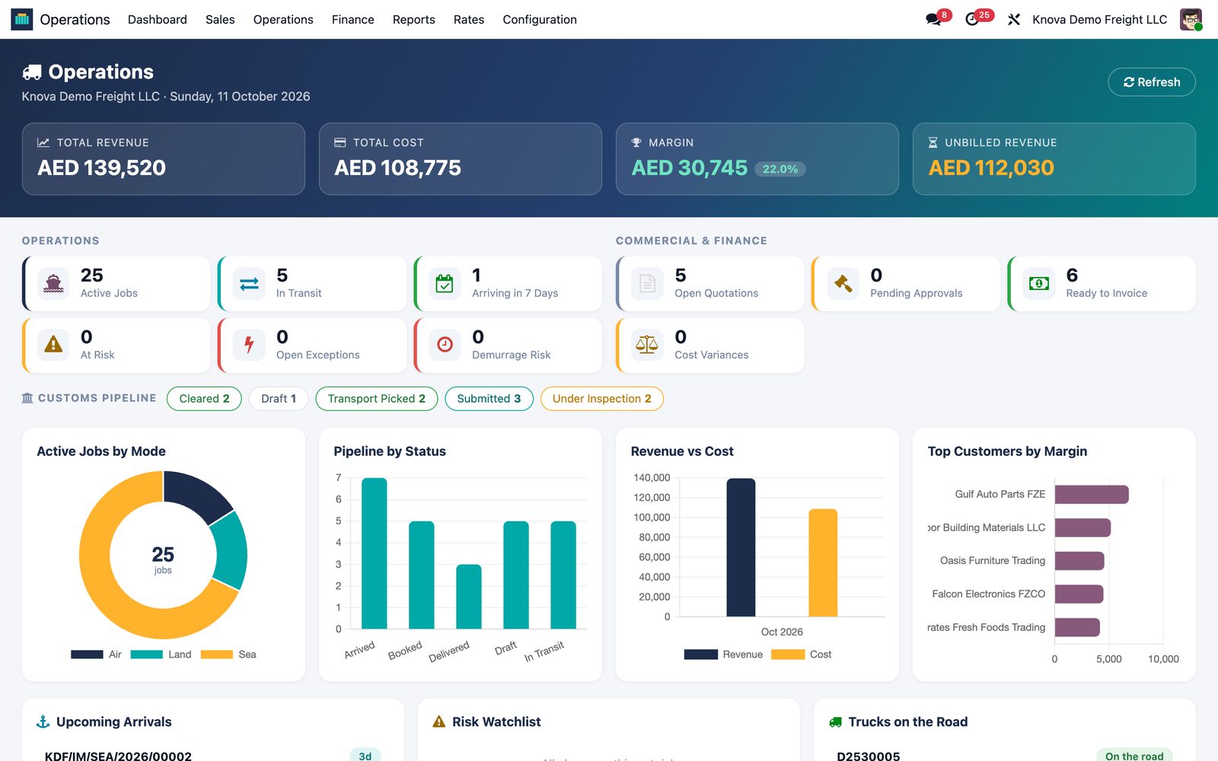Screen dimensions: 1218x761
Task: Open the Dashboard menu
Action: coord(158,20)
